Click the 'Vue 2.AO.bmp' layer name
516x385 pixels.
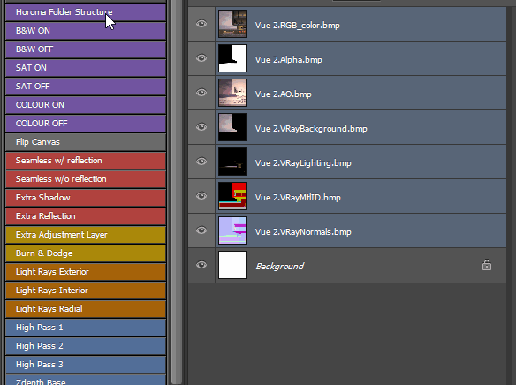283,94
